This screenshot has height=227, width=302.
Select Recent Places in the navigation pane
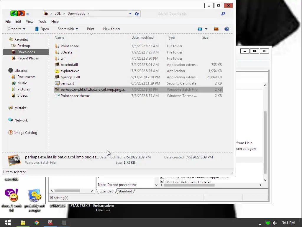(28, 58)
